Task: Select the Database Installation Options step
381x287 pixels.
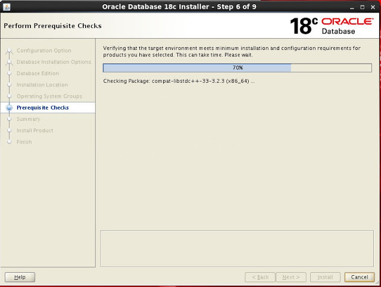Action: click(54, 62)
